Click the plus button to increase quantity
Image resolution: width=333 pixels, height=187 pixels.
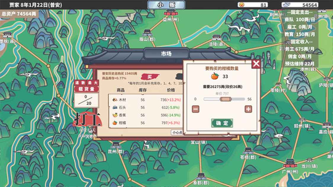coord(248,109)
